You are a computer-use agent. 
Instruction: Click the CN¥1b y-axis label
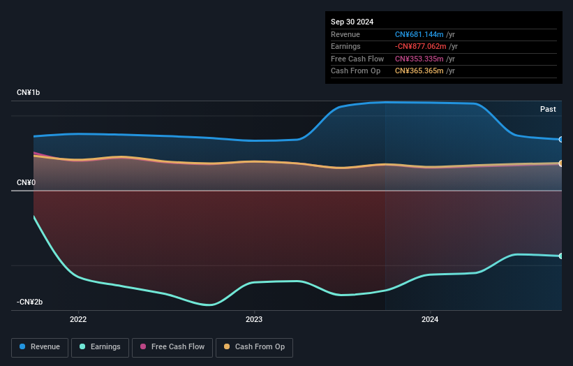coord(28,92)
